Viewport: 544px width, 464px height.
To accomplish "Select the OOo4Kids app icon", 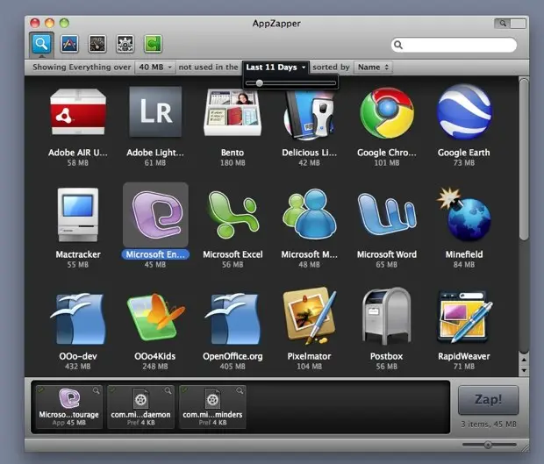I will point(155,318).
